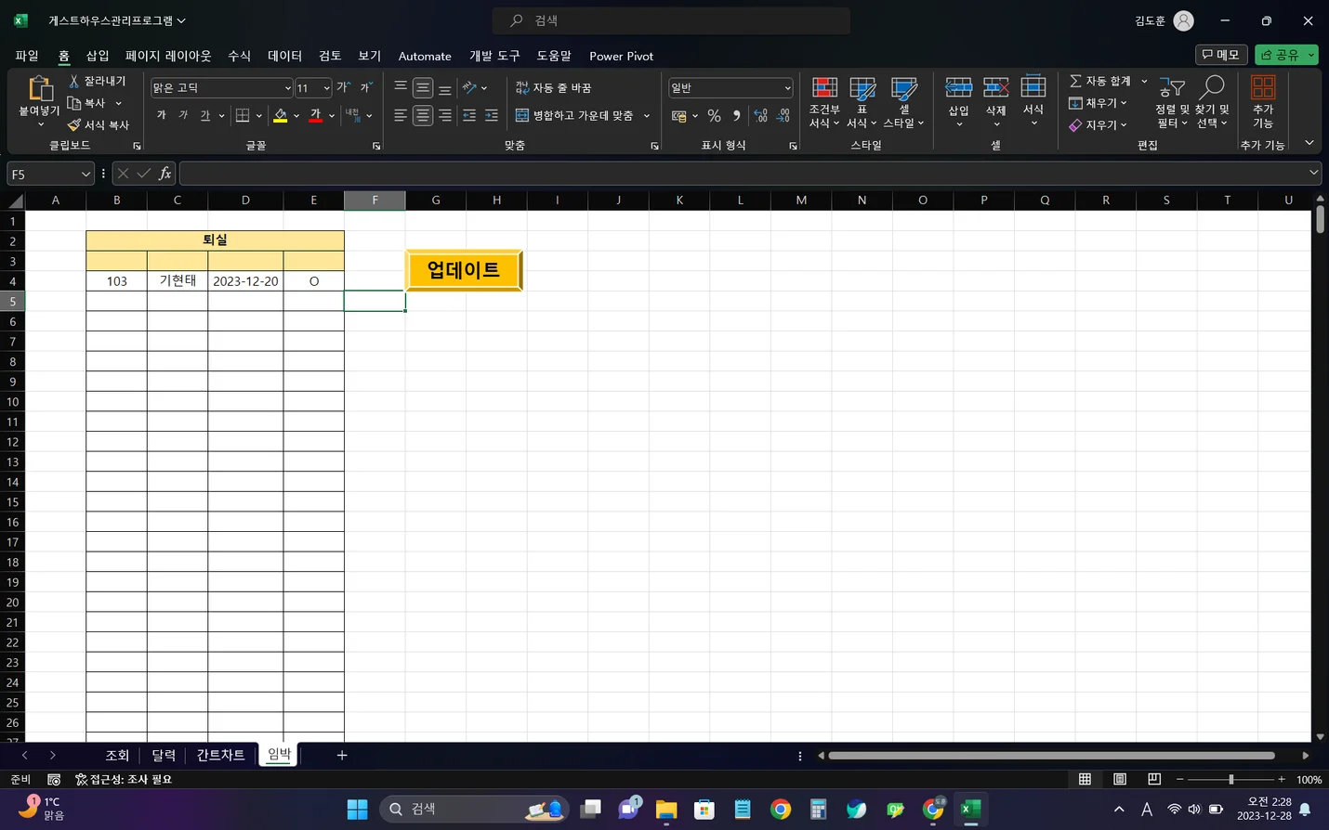Viewport: 1329px width, 830px height.
Task: Decrease font size with the smaller 가 icon
Action: tap(366, 87)
